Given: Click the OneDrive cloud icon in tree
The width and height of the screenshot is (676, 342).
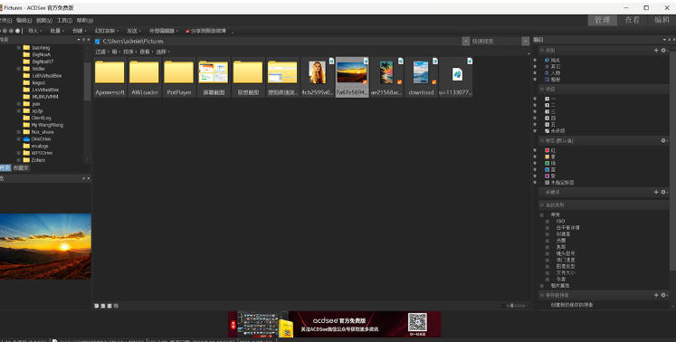Looking at the screenshot, I should coord(26,138).
